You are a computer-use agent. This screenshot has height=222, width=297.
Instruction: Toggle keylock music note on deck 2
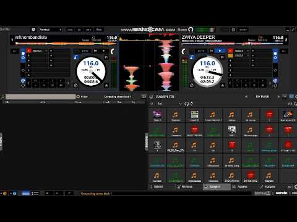(192, 57)
